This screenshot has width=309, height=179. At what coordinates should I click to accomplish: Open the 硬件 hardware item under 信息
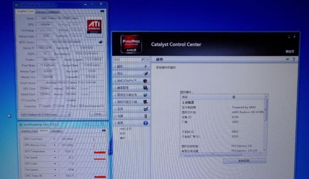tap(123, 138)
